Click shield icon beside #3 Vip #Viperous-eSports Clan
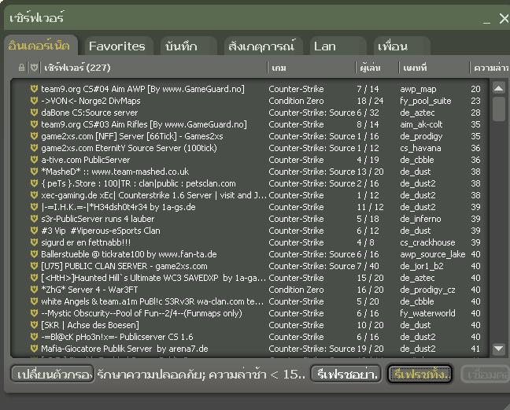Screen dimensions: 510x410 click(34, 231)
